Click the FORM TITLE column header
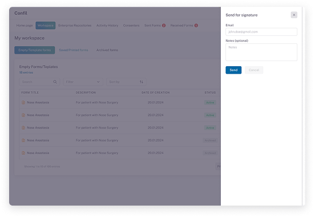The width and height of the screenshot is (315, 217). (x=30, y=93)
